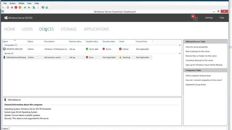This screenshot has width=232, height=130.
Task: Click the Revert toolbar icon
Action: [x=38, y=7]
